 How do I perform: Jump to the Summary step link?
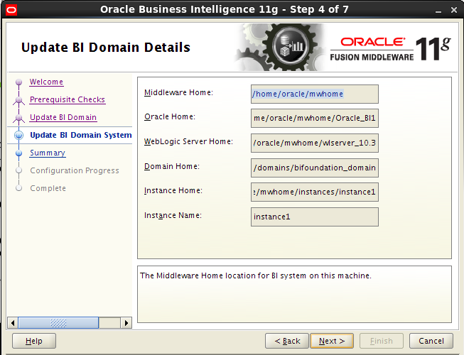(48, 153)
